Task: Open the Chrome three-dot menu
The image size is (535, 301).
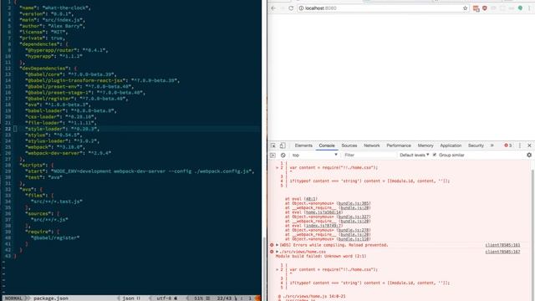Action: coord(529,8)
